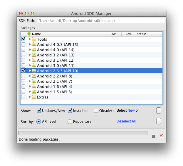Click the Android 4.0 (API 14) package icon
Image resolution: width=183 pixels, height=166 pixels.
click(x=34, y=50)
